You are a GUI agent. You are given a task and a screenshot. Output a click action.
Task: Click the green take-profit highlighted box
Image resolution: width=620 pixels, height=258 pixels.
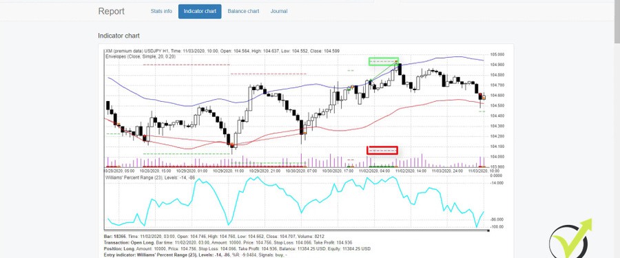pos(384,61)
